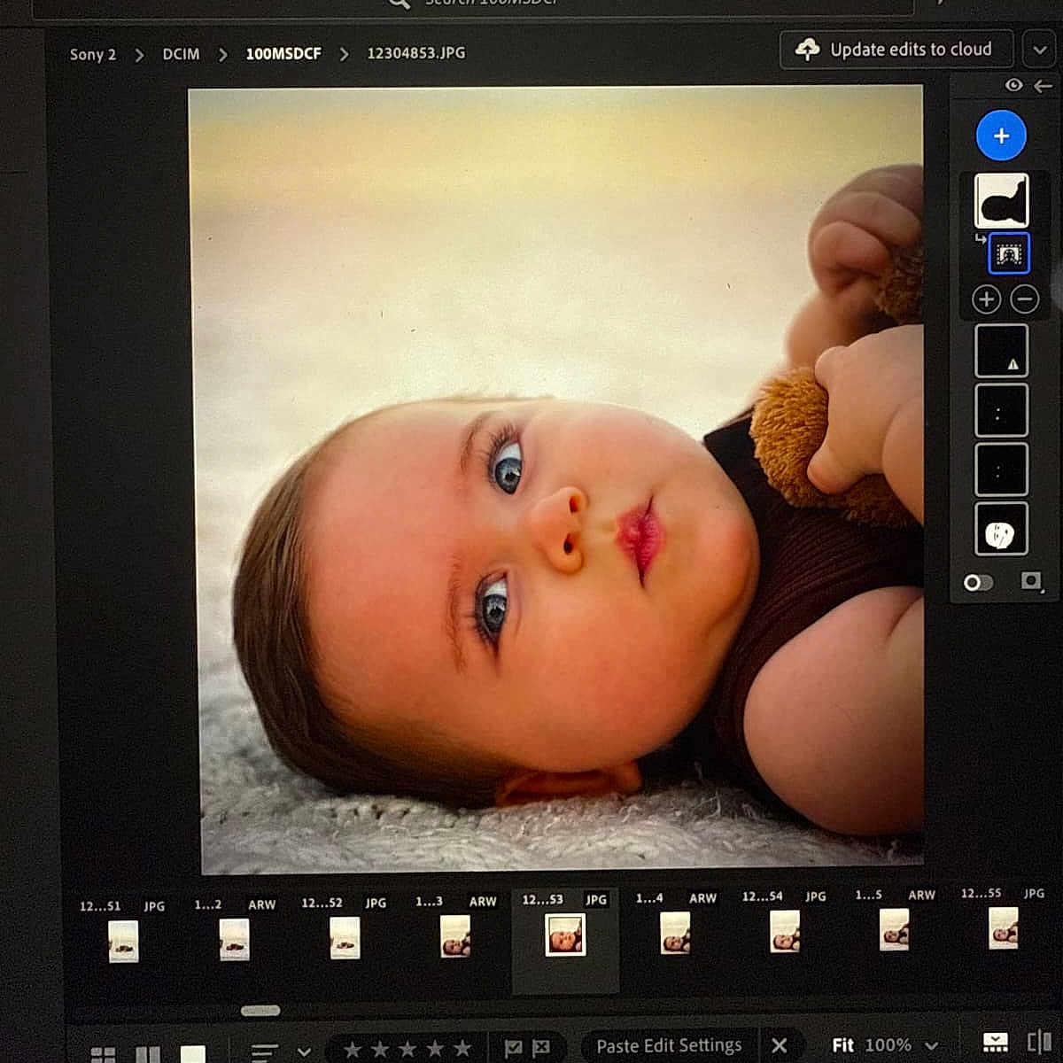Subtract from the selected mask with minus
The image size is (1063, 1063).
click(1025, 299)
